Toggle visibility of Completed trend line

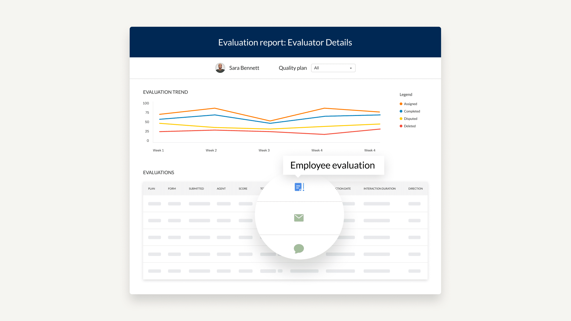pyautogui.click(x=412, y=111)
